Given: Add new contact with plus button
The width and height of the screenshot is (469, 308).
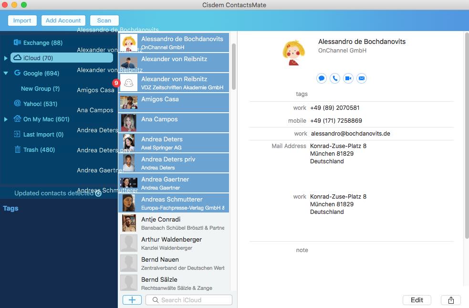Looking at the screenshot, I should (x=132, y=300).
